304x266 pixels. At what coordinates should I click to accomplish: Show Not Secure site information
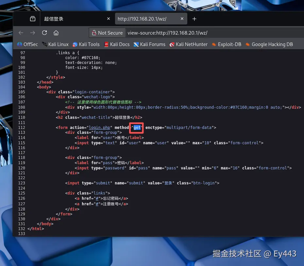coord(107,33)
